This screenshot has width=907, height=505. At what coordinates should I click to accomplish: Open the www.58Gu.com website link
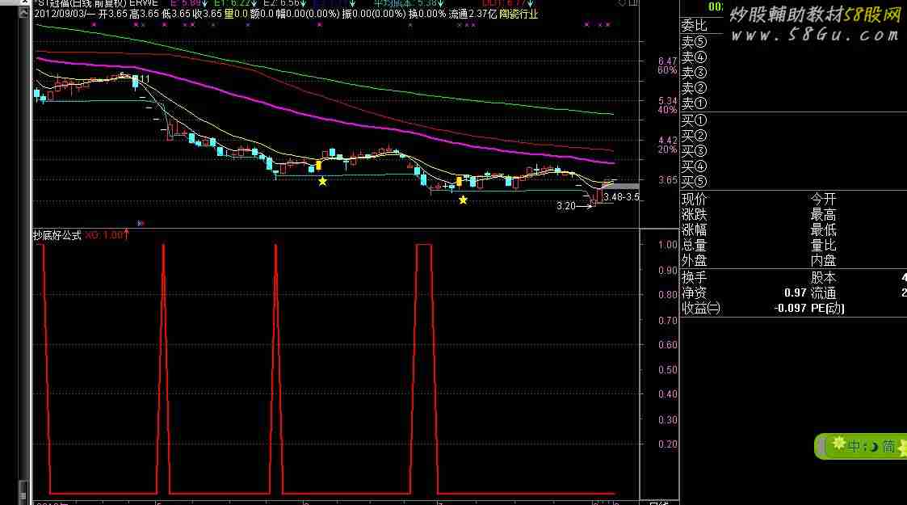point(816,35)
